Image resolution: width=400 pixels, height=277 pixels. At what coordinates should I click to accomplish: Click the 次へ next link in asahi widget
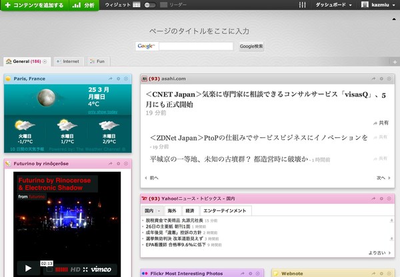pyautogui.click(x=381, y=178)
